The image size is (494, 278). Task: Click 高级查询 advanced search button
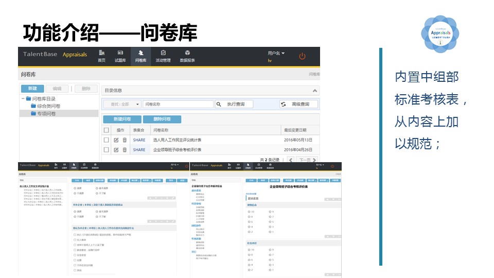(x=298, y=104)
